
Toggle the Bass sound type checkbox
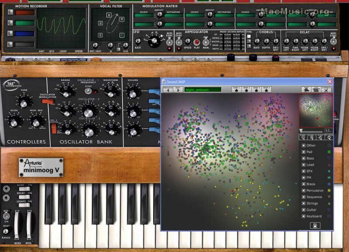(x=303, y=158)
